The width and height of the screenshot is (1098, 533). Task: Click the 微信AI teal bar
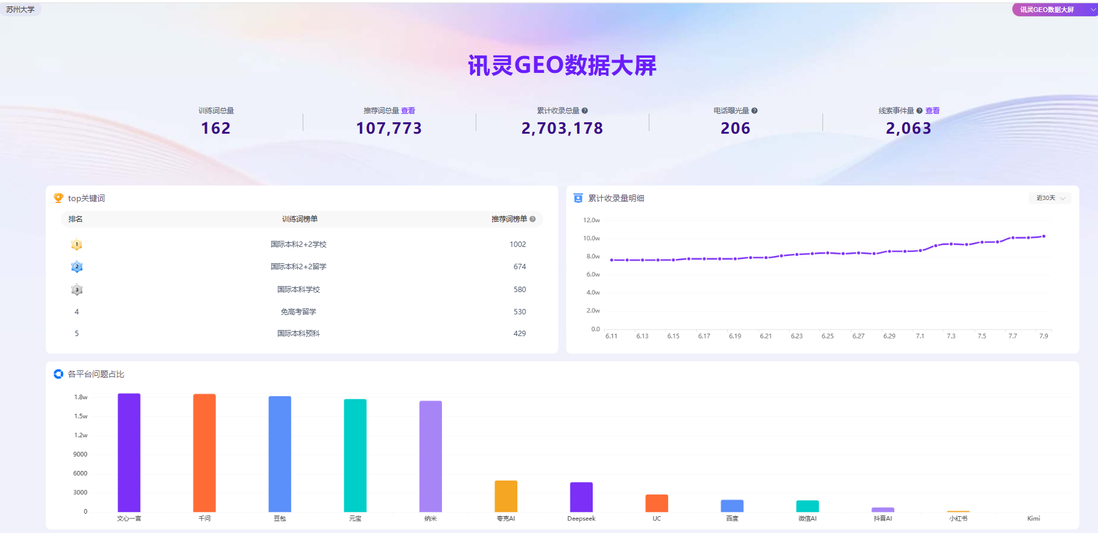tap(807, 507)
